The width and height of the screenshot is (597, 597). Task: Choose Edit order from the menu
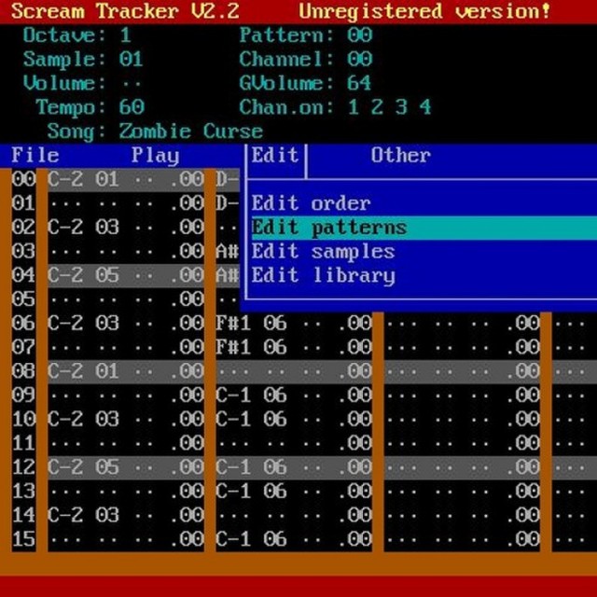tap(311, 203)
